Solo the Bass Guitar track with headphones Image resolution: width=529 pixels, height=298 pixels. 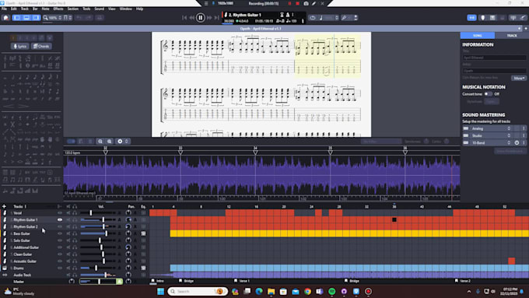coord(75,233)
